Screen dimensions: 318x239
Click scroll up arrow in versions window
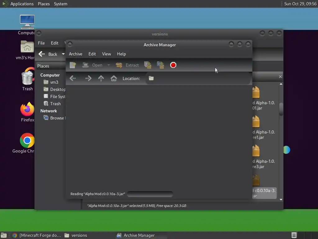click(281, 84)
